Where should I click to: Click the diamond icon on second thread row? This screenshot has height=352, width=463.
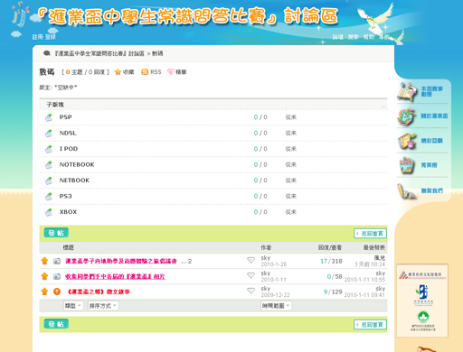pos(250,275)
